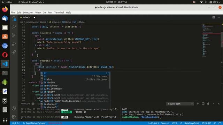Open the Activities overview
The image size is (223, 125).
tap(7, 2)
